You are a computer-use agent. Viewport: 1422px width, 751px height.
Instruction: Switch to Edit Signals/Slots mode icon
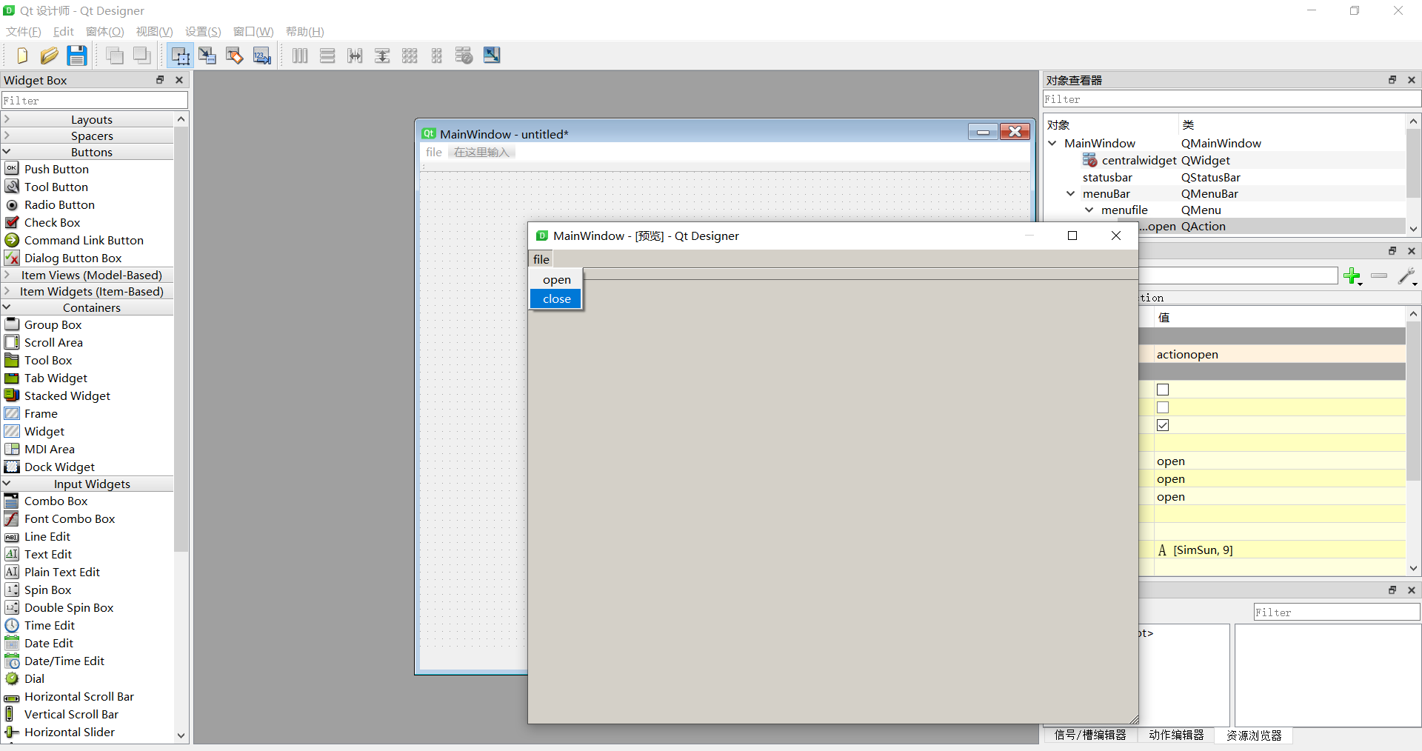pos(207,56)
